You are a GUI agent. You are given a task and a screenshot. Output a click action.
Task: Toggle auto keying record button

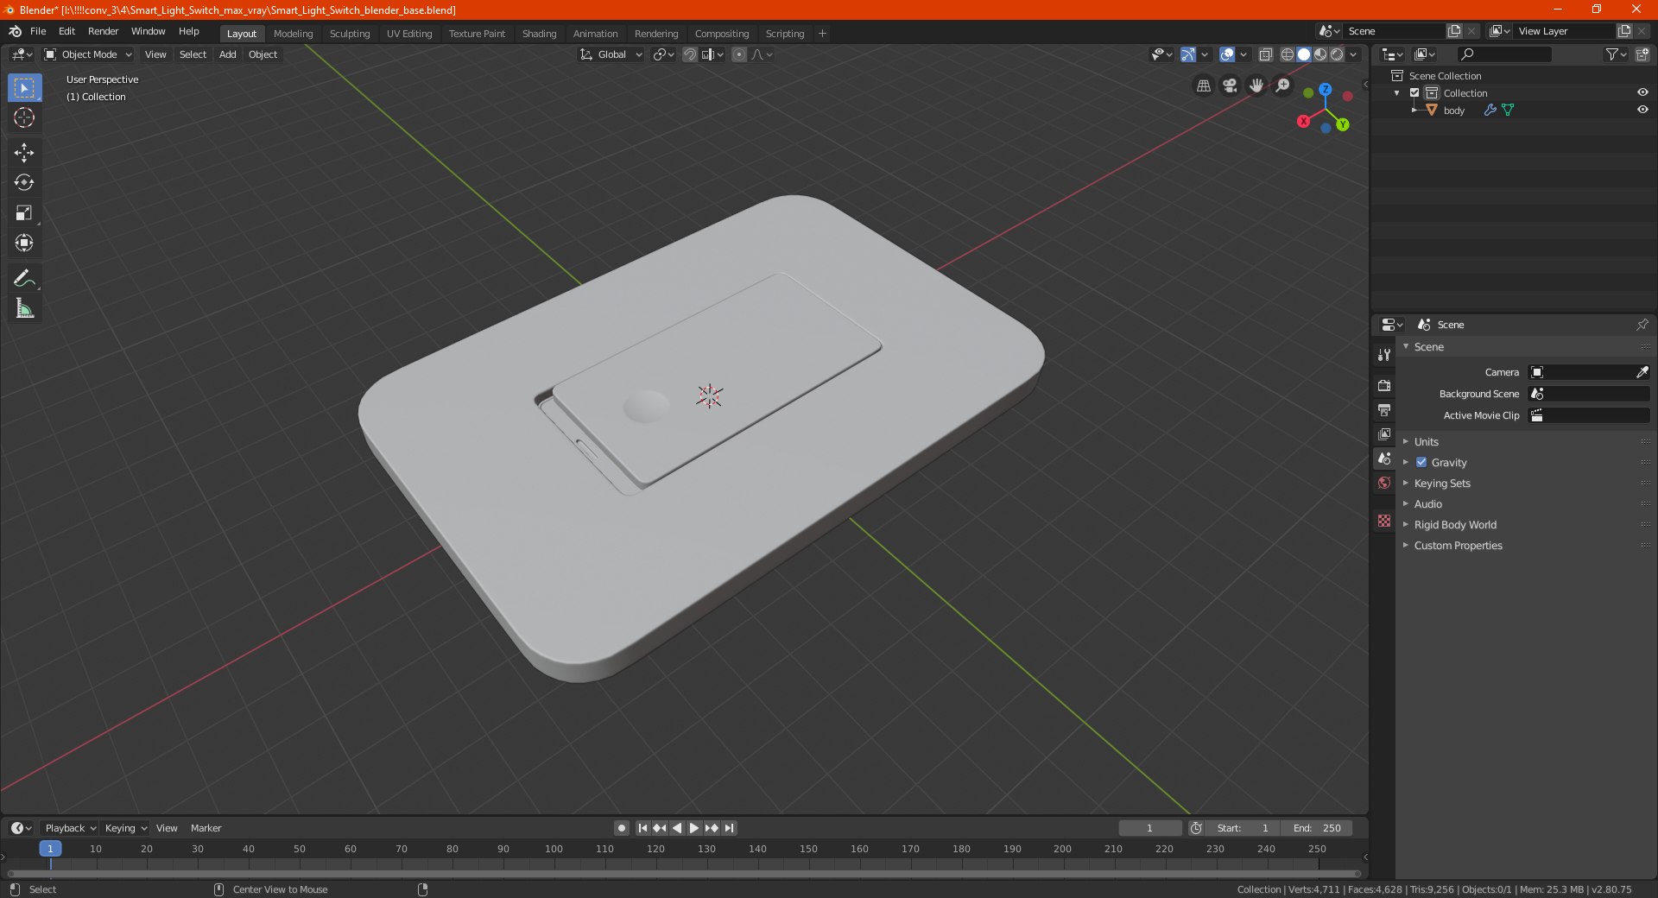[621, 828]
